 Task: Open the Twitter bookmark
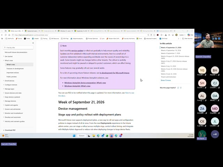(x=27, y=39)
